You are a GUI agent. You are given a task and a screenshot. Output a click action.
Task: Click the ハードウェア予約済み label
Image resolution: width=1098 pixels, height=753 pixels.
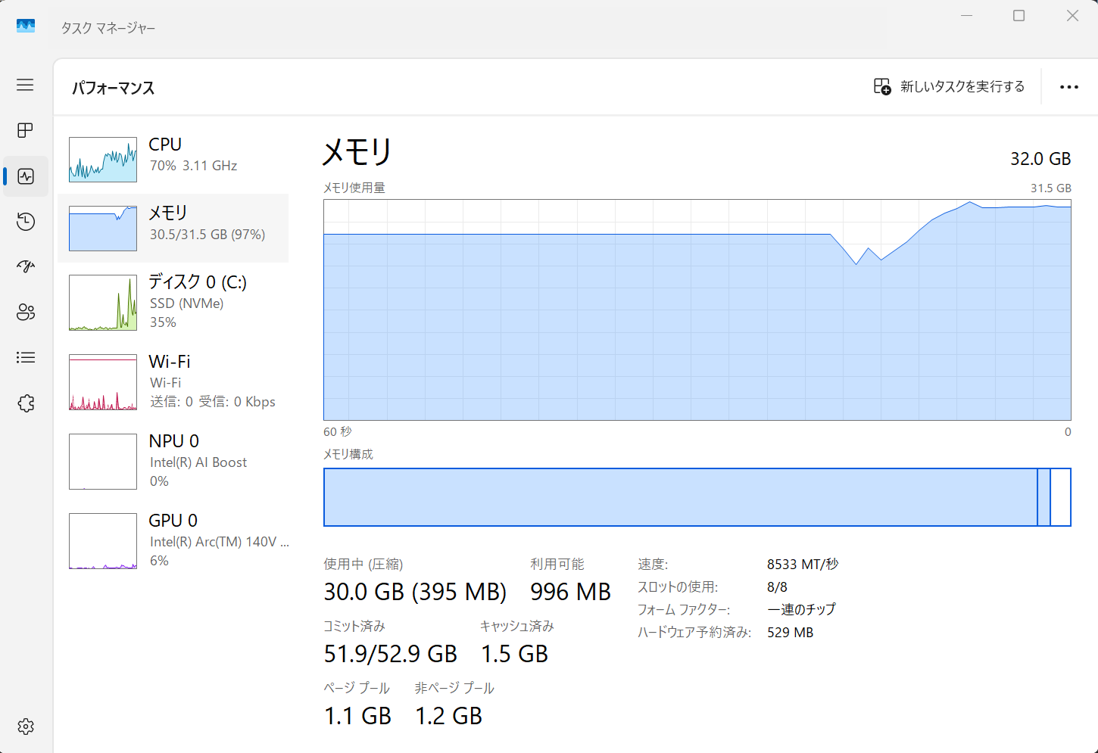point(694,633)
